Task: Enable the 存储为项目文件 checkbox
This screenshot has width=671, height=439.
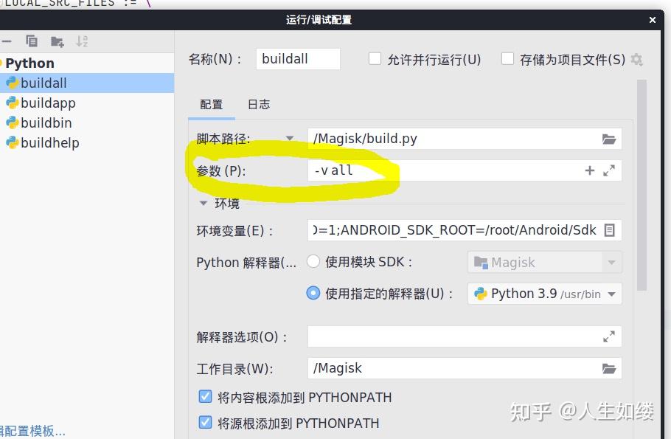Action: coord(507,59)
